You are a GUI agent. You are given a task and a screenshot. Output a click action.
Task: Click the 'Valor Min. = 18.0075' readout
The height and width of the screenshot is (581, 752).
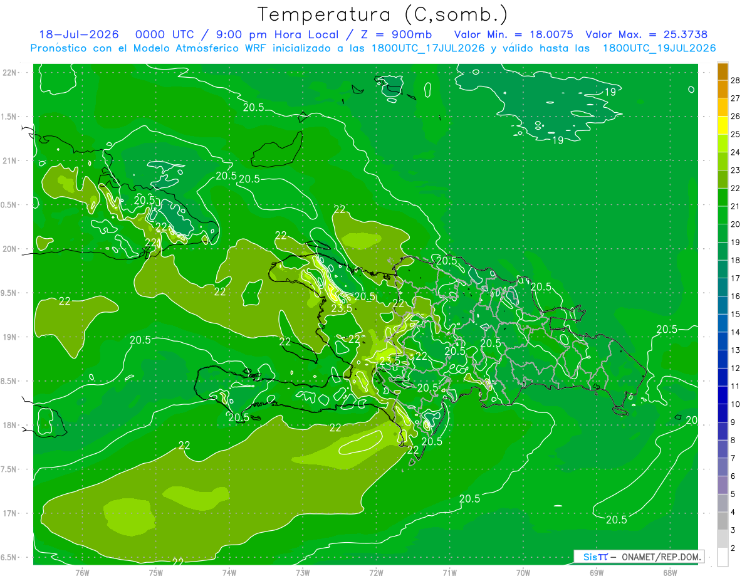coord(514,34)
